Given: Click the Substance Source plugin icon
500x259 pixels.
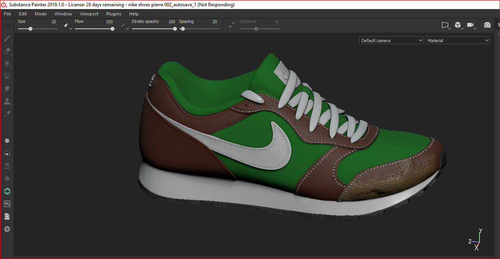Looking at the screenshot, I should tap(7, 141).
